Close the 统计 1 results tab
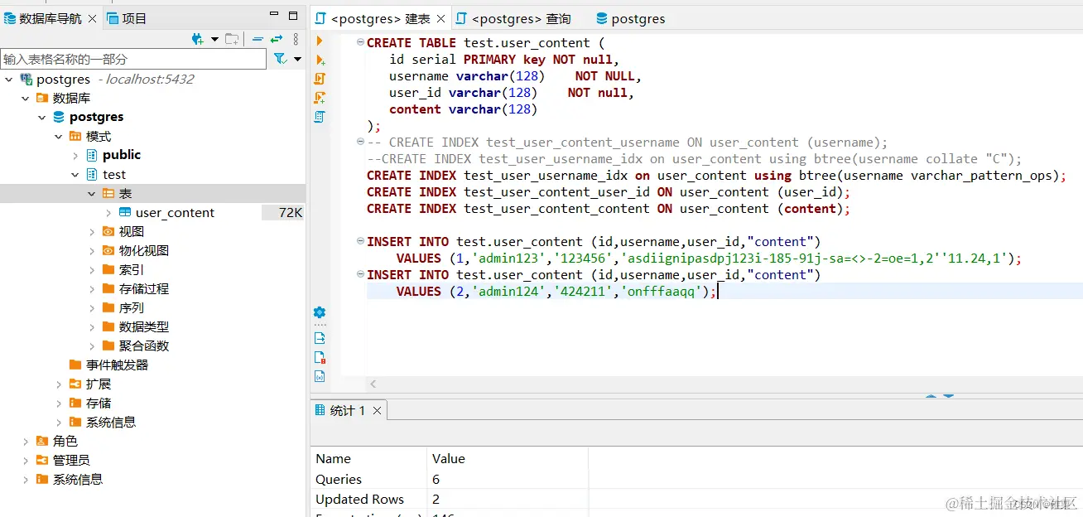 pos(377,410)
